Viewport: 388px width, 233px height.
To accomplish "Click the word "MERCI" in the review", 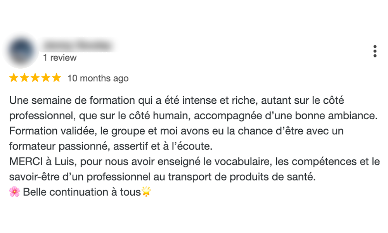I will [x=26, y=162].
